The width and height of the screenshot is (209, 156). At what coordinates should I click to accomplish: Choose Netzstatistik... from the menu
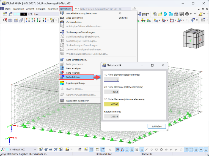point(77,77)
